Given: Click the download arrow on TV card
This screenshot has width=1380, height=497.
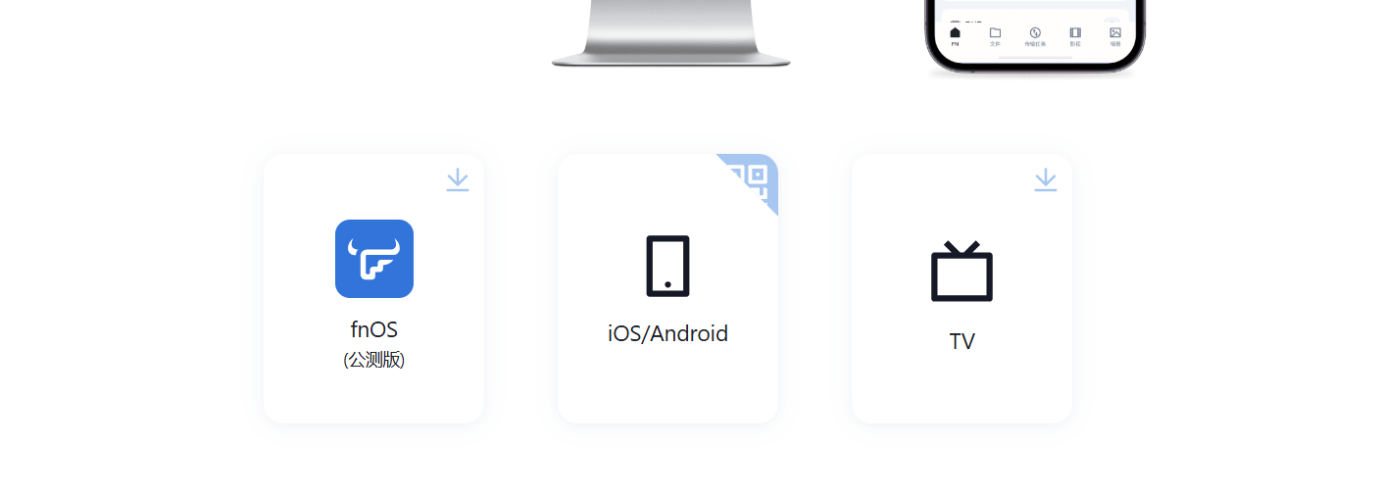Looking at the screenshot, I should [x=1046, y=180].
